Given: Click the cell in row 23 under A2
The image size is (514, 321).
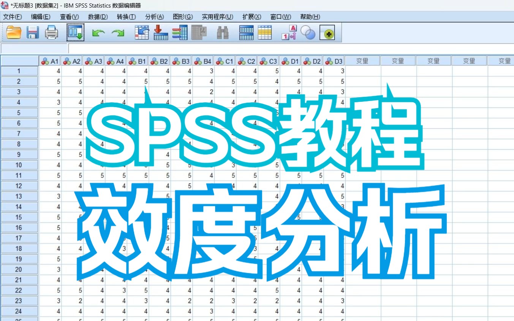Looking at the screenshot, I should 72,301.
